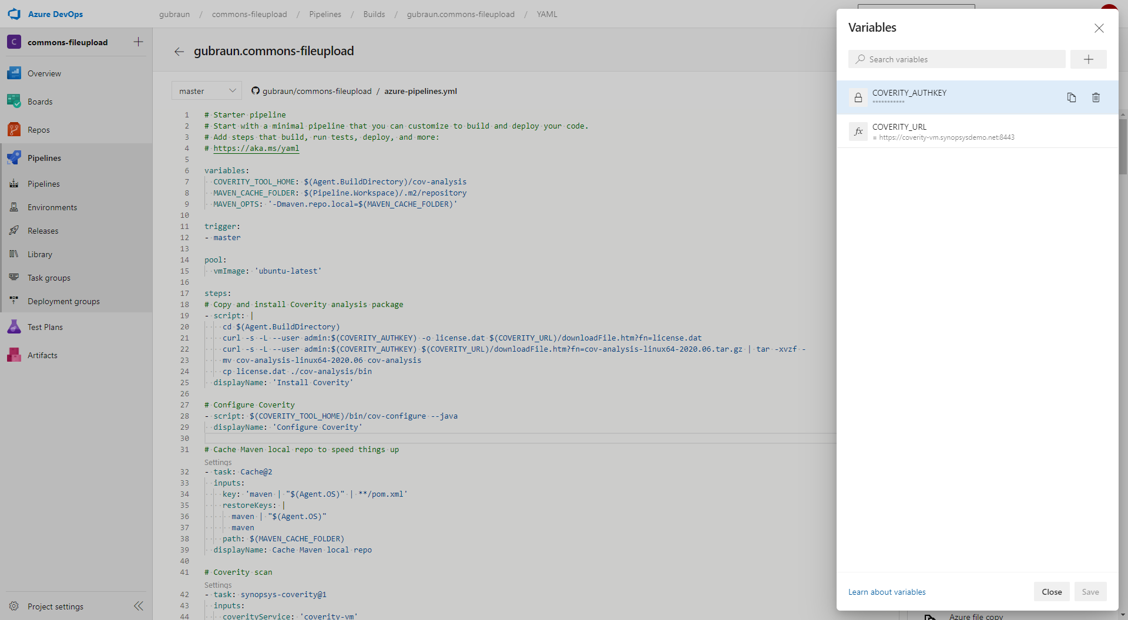Go back using the left arrow
1128x620 pixels.
tap(179, 52)
